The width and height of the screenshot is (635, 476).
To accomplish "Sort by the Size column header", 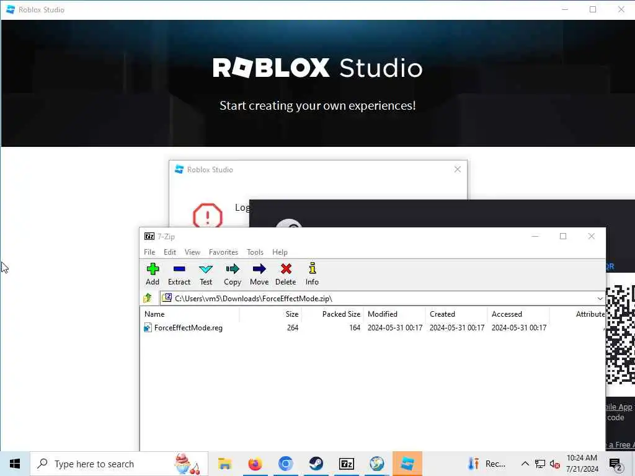I will pos(270,314).
